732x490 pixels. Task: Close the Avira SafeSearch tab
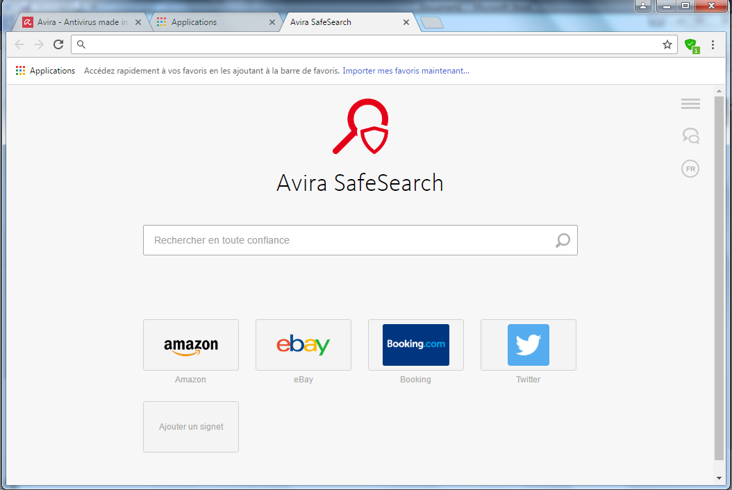(406, 22)
